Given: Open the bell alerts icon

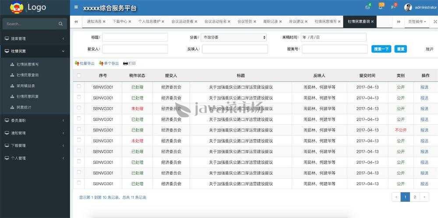Looking at the screenshot, I should pyautogui.click(x=380, y=7).
